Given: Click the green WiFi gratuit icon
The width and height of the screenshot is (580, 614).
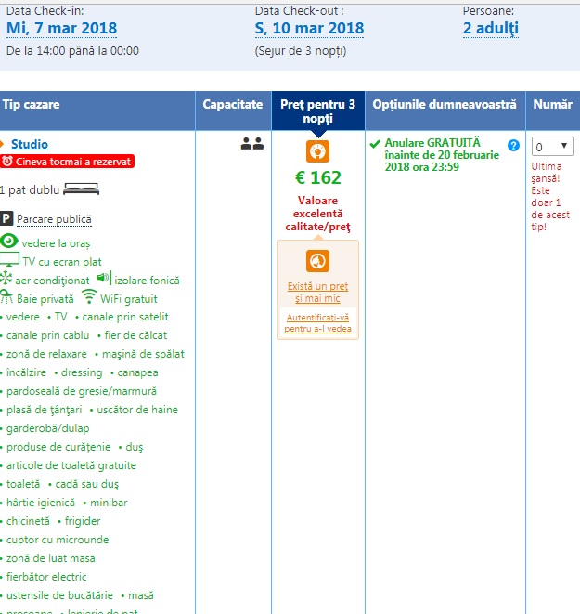Looking at the screenshot, I should [89, 298].
